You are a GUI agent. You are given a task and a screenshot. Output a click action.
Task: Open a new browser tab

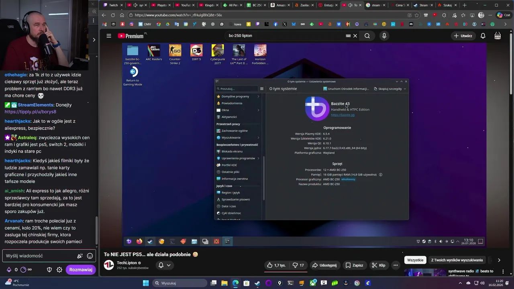point(465,5)
